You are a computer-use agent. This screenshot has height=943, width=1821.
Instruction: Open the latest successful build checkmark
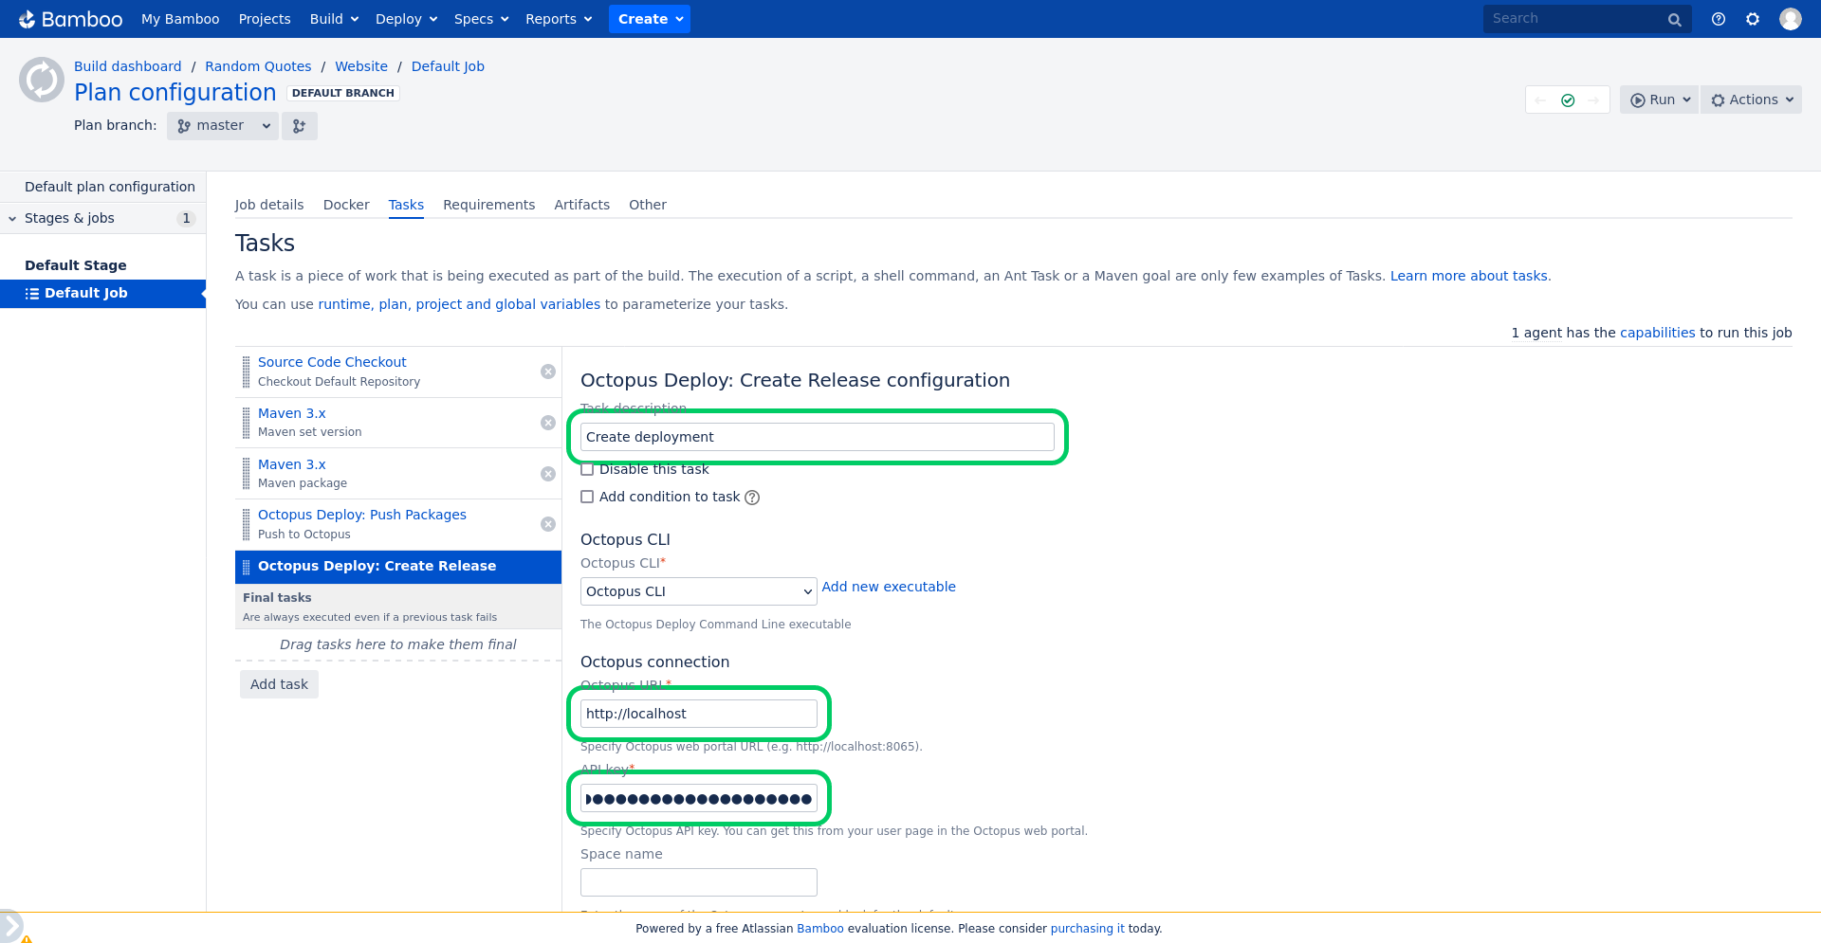point(1568,100)
